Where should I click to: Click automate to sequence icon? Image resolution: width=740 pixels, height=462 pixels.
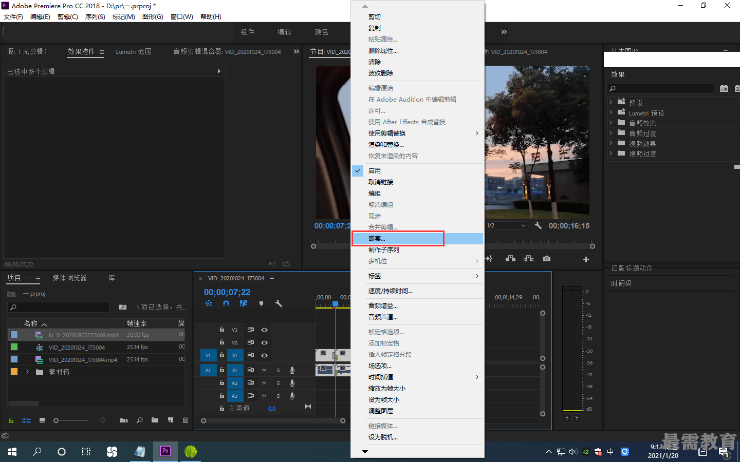[124, 420]
